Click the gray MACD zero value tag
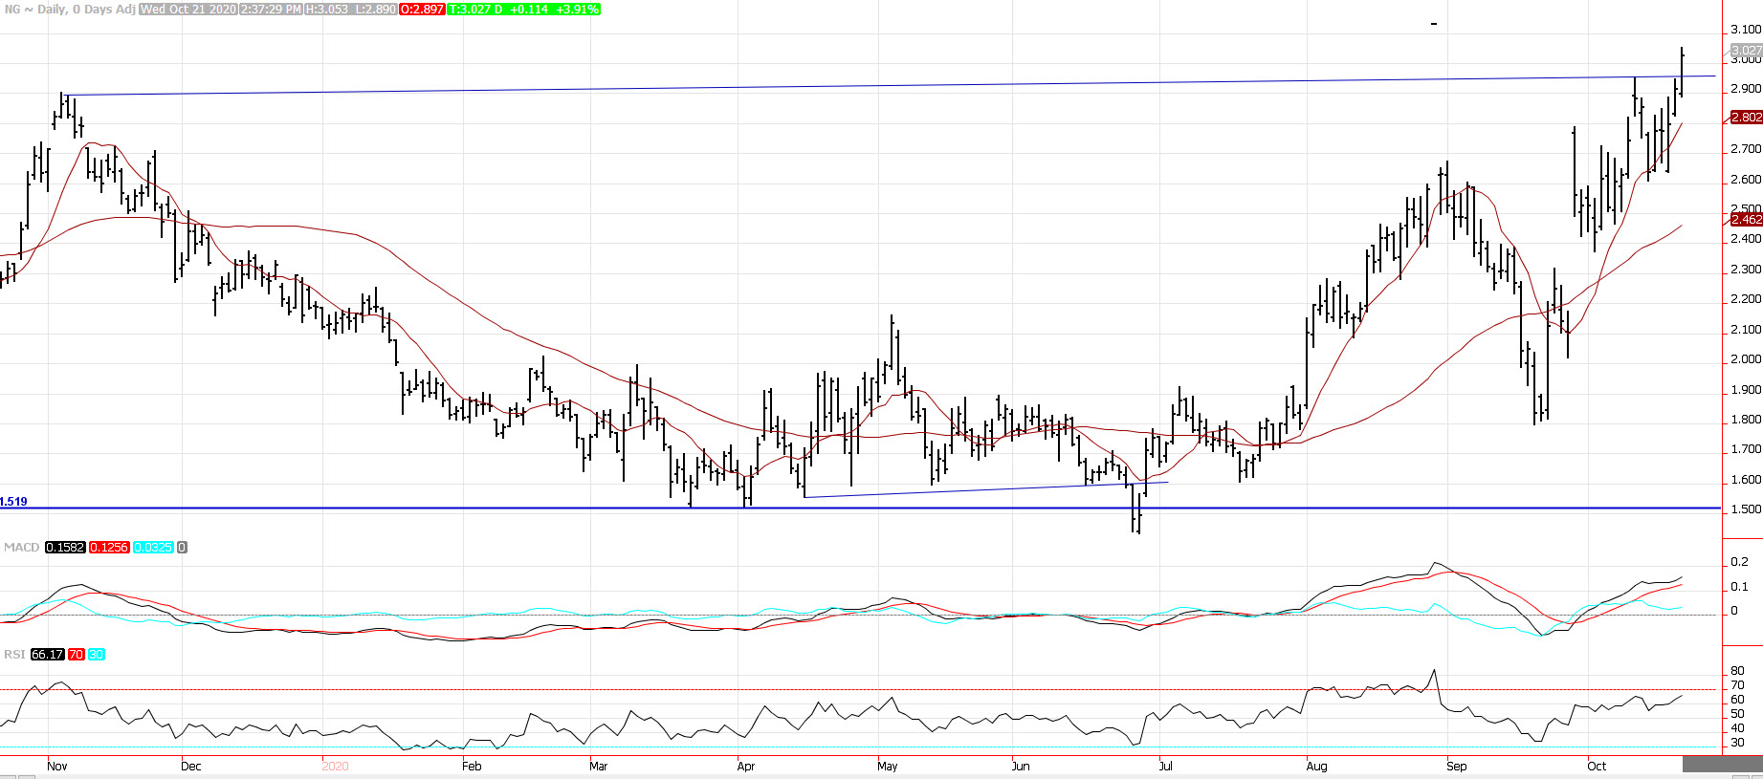Viewport: 1763px width, 779px height. tap(183, 547)
